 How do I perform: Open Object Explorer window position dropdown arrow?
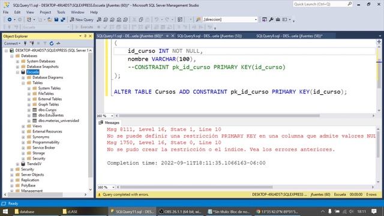[80, 36]
